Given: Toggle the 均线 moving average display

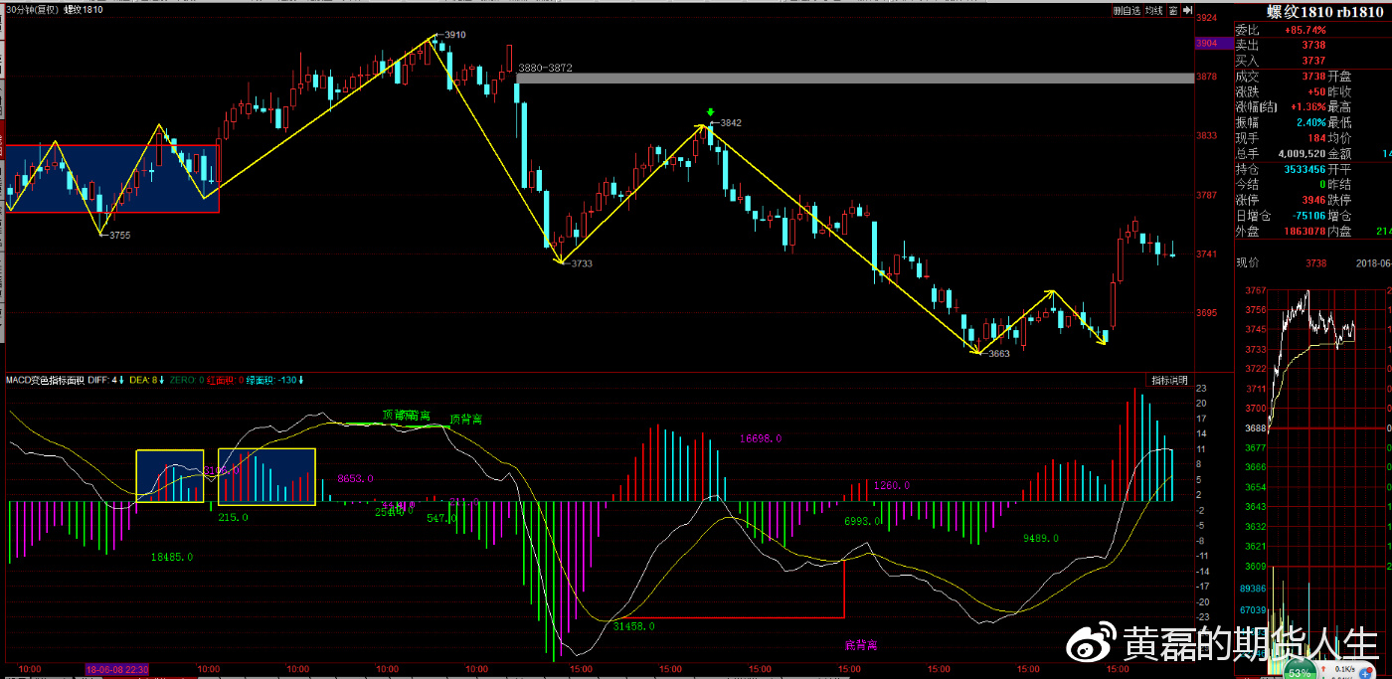Looking at the screenshot, I should (1153, 10).
